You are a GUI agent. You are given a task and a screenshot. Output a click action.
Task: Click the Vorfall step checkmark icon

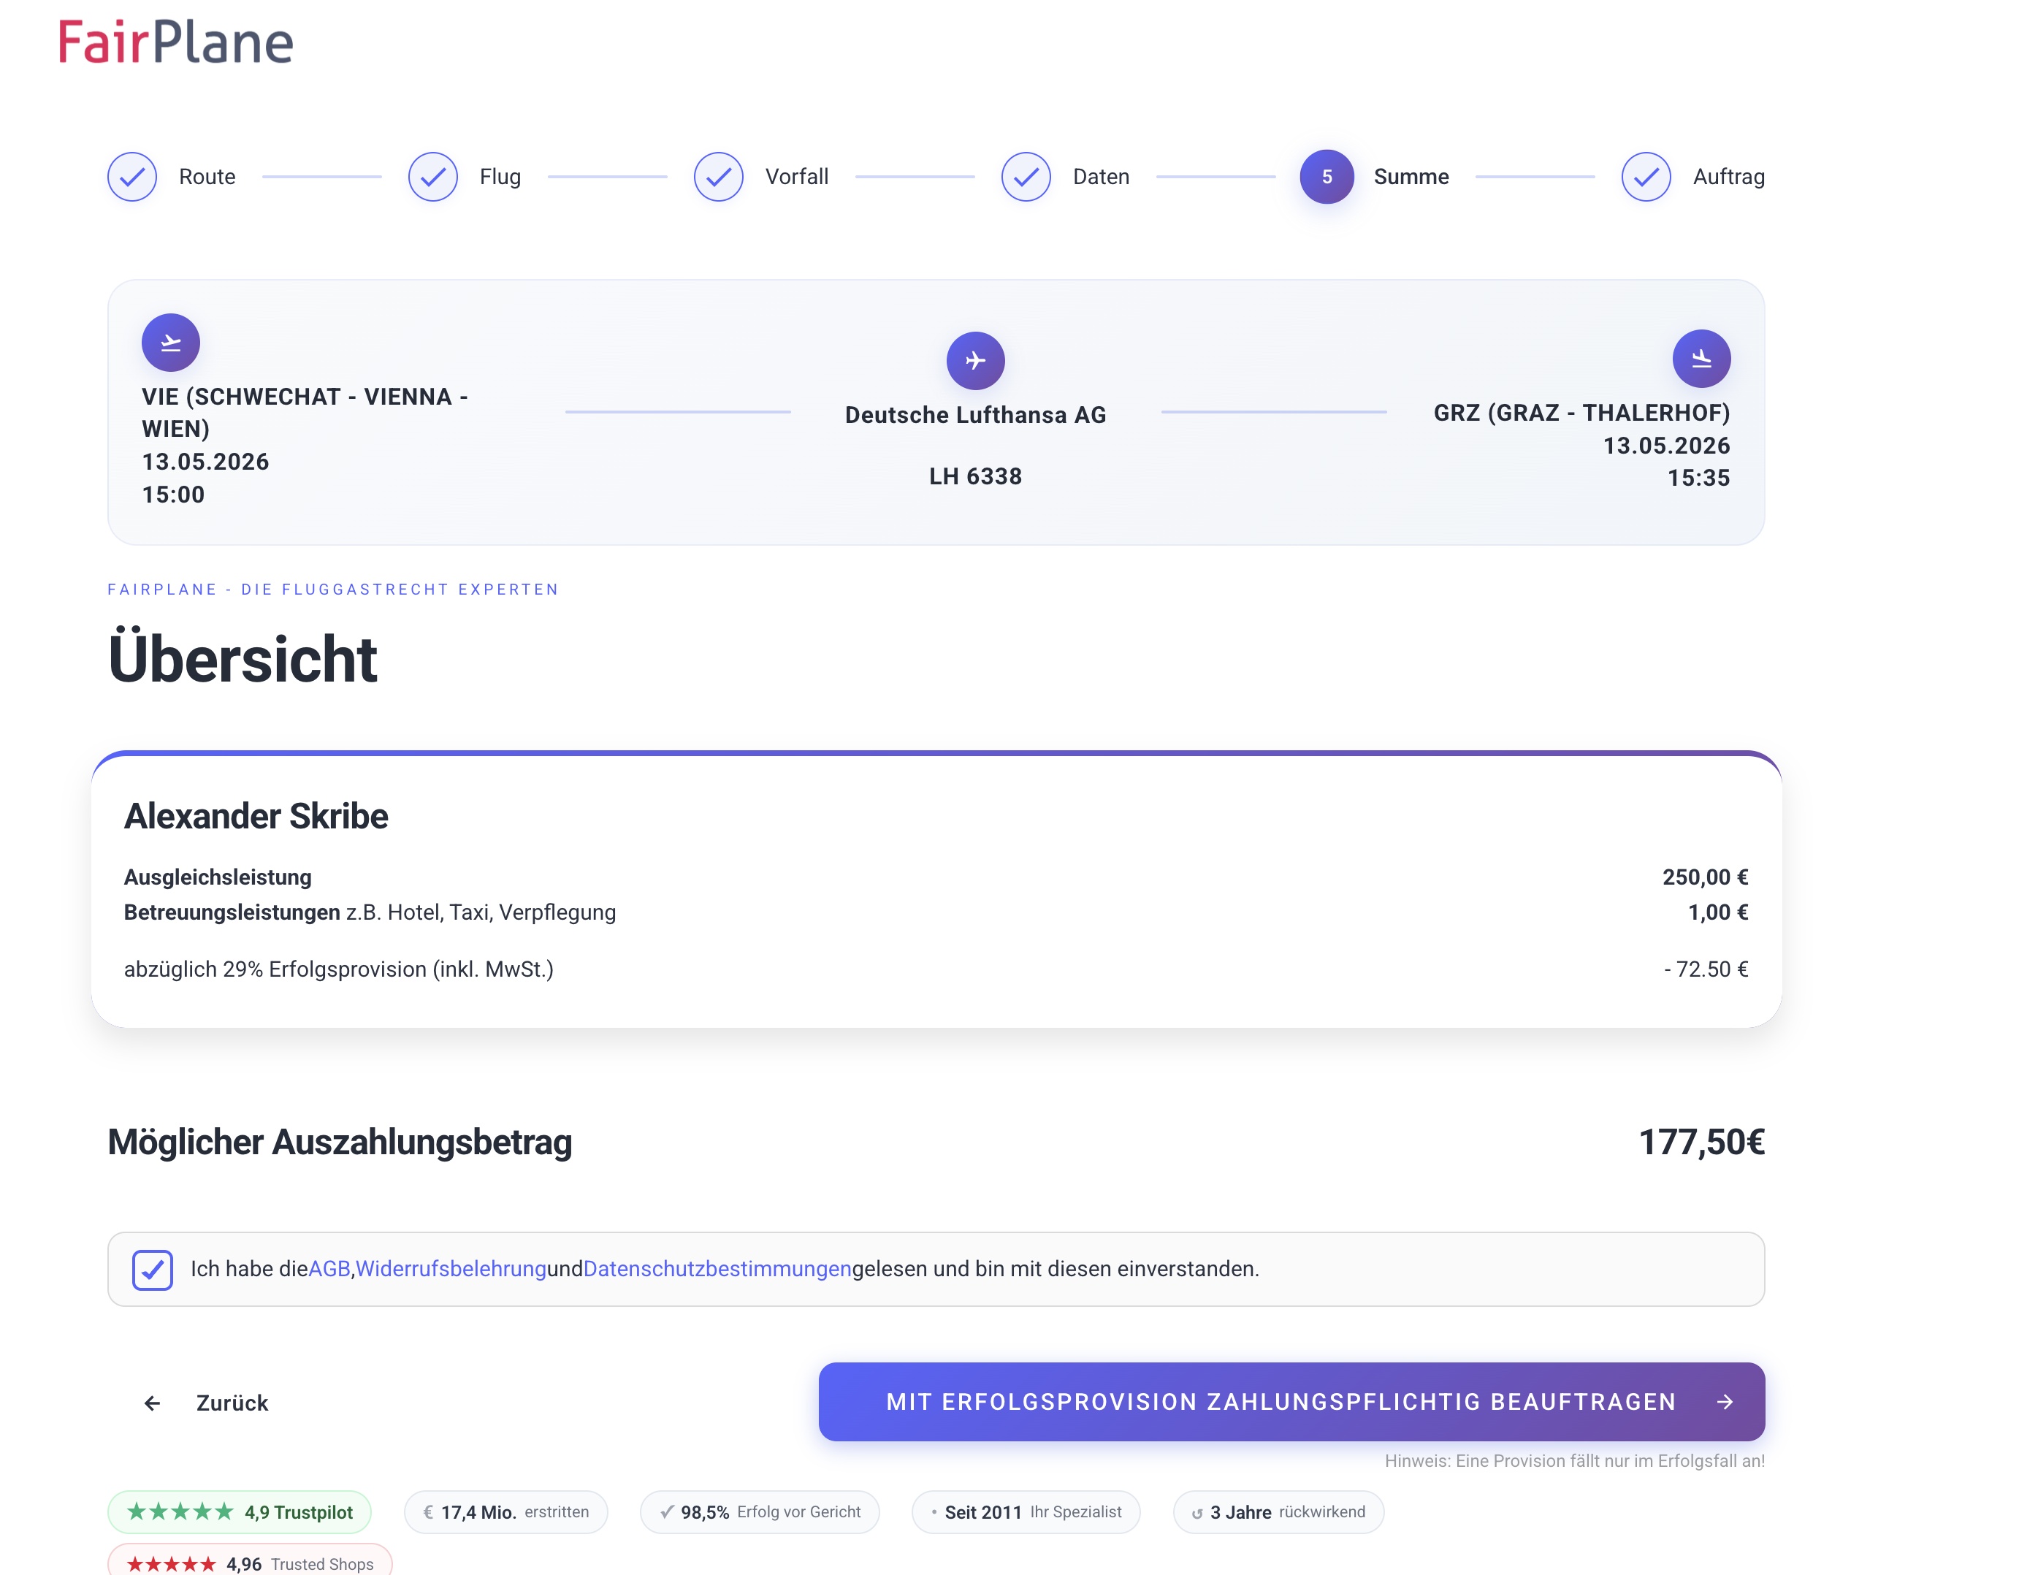(x=718, y=177)
